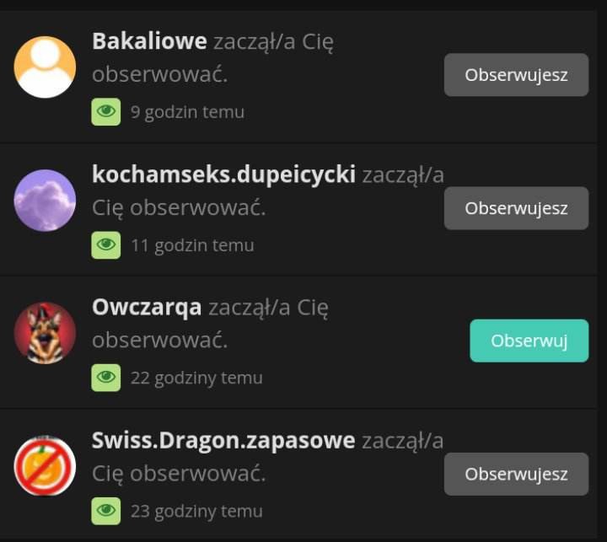Click the 22 godziny temu timestamp
Viewport: 607px width, 542px height.
pyautogui.click(x=196, y=378)
